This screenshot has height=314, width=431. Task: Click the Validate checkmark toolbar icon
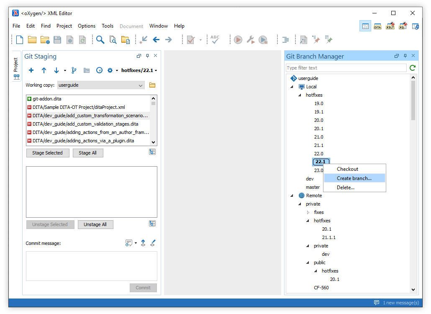(191, 40)
